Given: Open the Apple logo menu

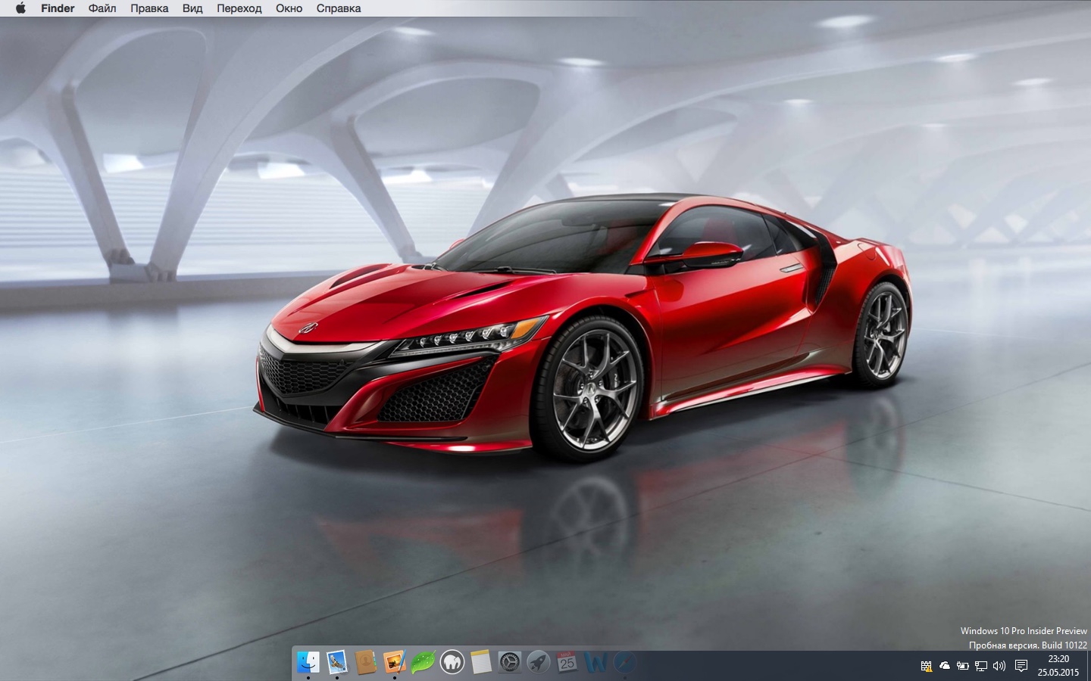Looking at the screenshot, I should tap(20, 8).
